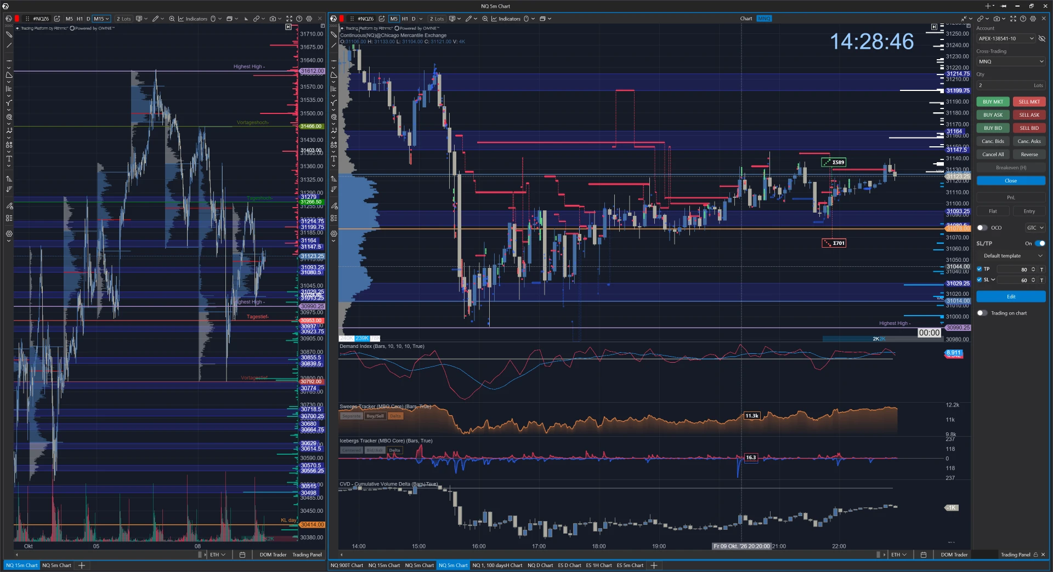Screen dimensions: 1053x572
Task: Select H1 timeframe in right chart toolbar
Action: click(405, 19)
